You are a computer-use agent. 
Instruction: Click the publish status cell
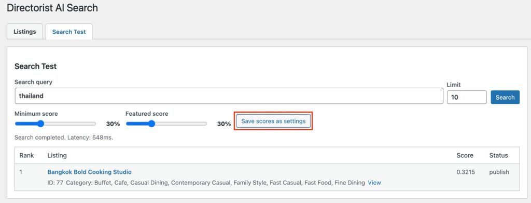[499, 172]
